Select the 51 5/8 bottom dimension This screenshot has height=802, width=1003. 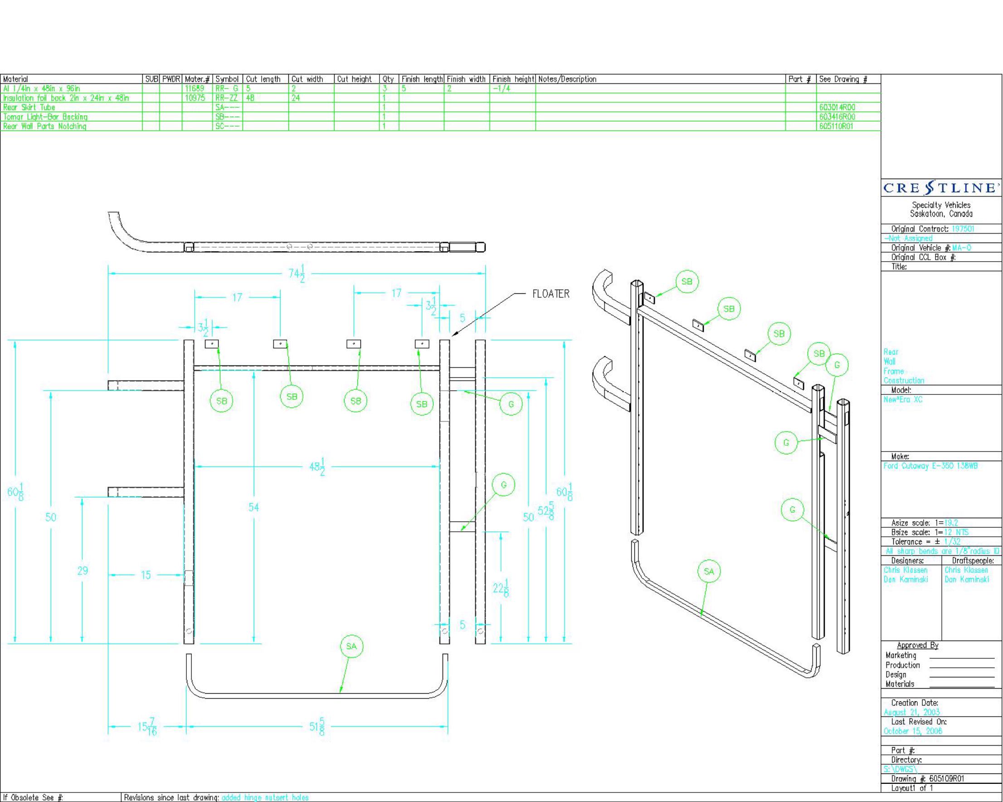pyautogui.click(x=317, y=726)
